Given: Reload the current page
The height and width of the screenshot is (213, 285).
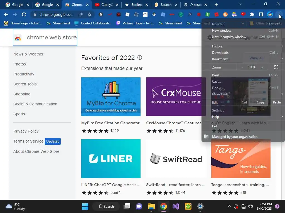Looking at the screenshot, I should click(x=24, y=14).
